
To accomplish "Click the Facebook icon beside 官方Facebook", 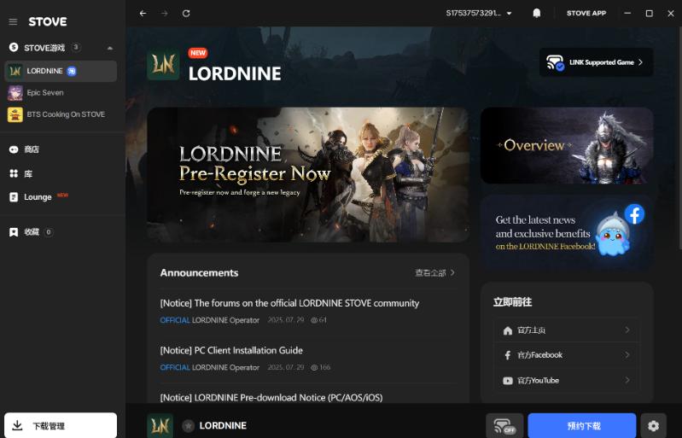I will 508,355.
